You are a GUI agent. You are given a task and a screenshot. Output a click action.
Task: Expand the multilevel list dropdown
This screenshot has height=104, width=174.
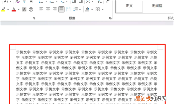click(67, 1)
